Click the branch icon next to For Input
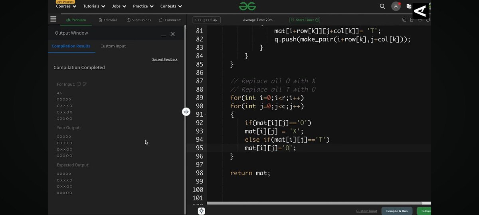Image resolution: width=479 pixels, height=215 pixels. click(85, 84)
